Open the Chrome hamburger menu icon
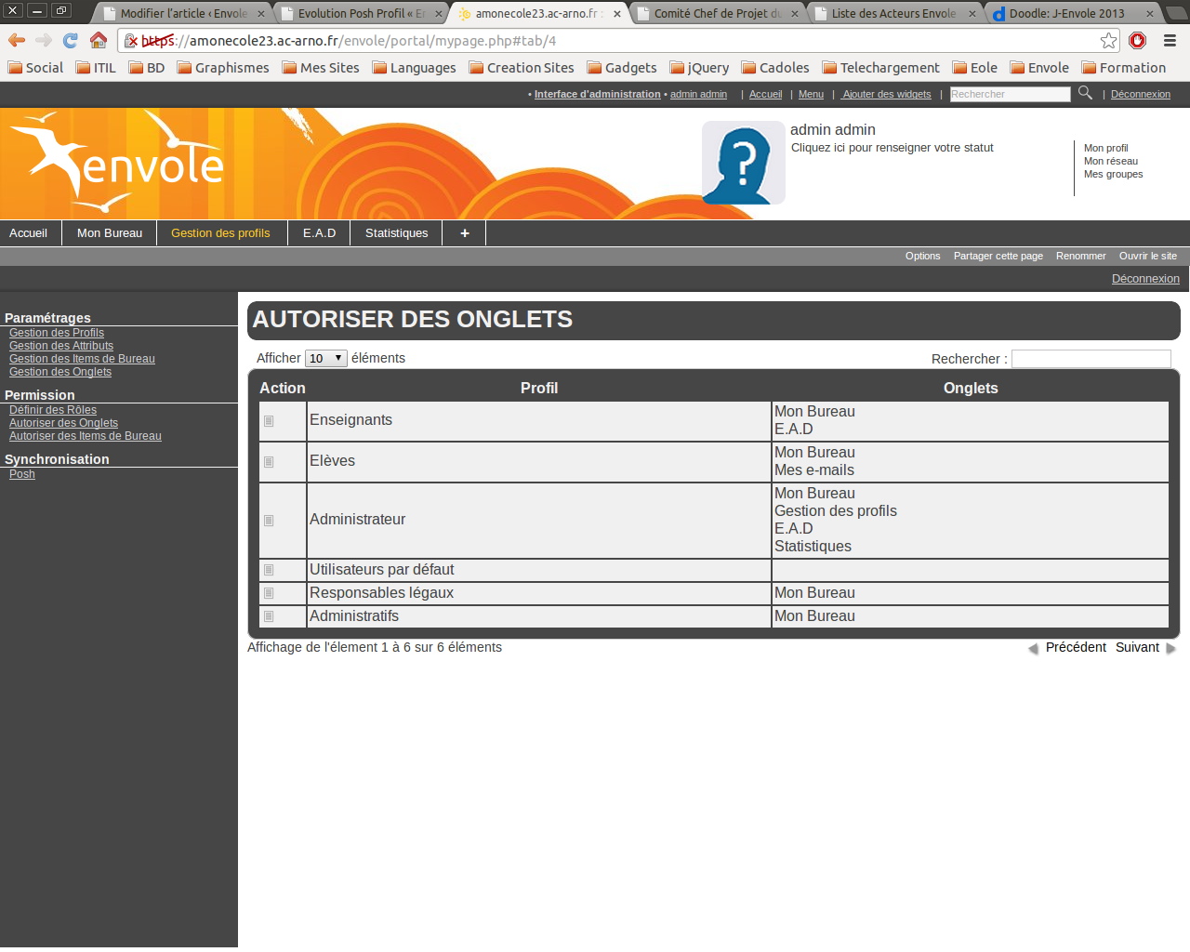 (x=1170, y=41)
